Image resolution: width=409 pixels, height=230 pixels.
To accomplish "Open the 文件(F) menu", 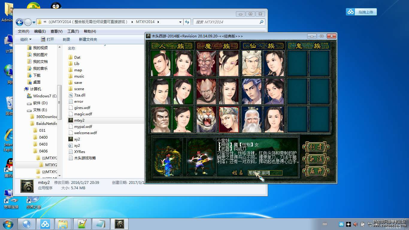I will (x=24, y=31).
